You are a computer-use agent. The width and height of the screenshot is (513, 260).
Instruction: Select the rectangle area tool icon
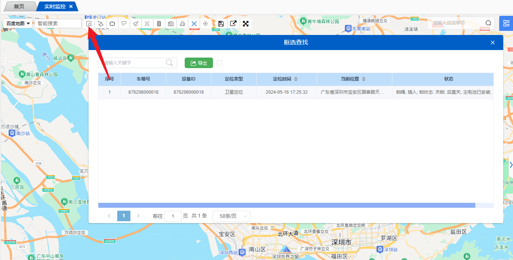point(112,24)
